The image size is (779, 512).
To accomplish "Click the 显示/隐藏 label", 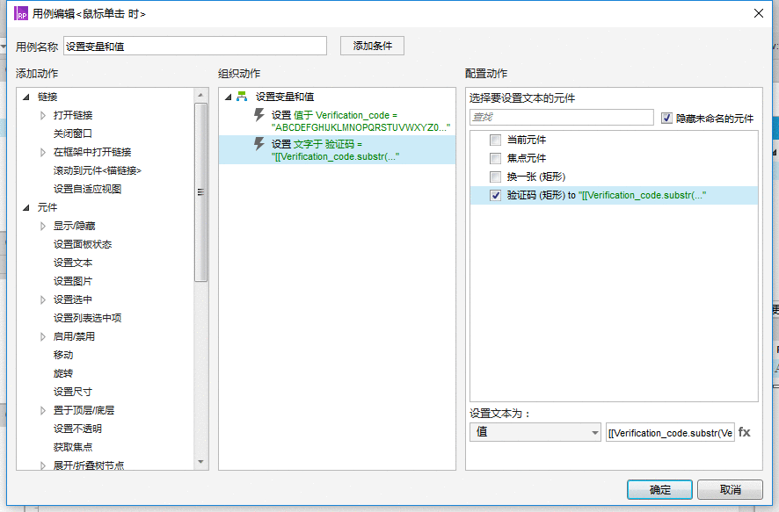I will click(x=74, y=226).
